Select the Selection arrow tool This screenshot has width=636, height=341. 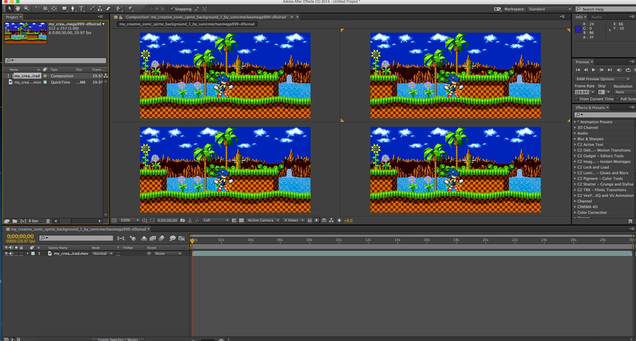click(x=10, y=9)
